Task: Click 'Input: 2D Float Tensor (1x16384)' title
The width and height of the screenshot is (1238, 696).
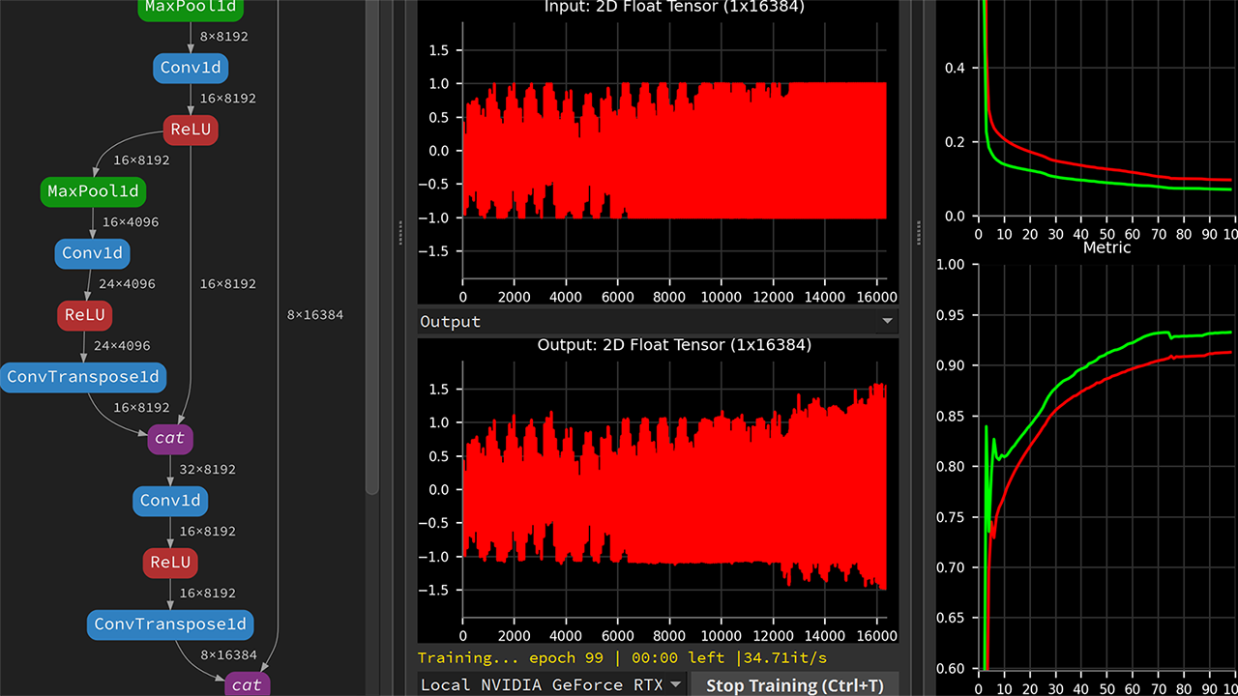Action: [676, 8]
